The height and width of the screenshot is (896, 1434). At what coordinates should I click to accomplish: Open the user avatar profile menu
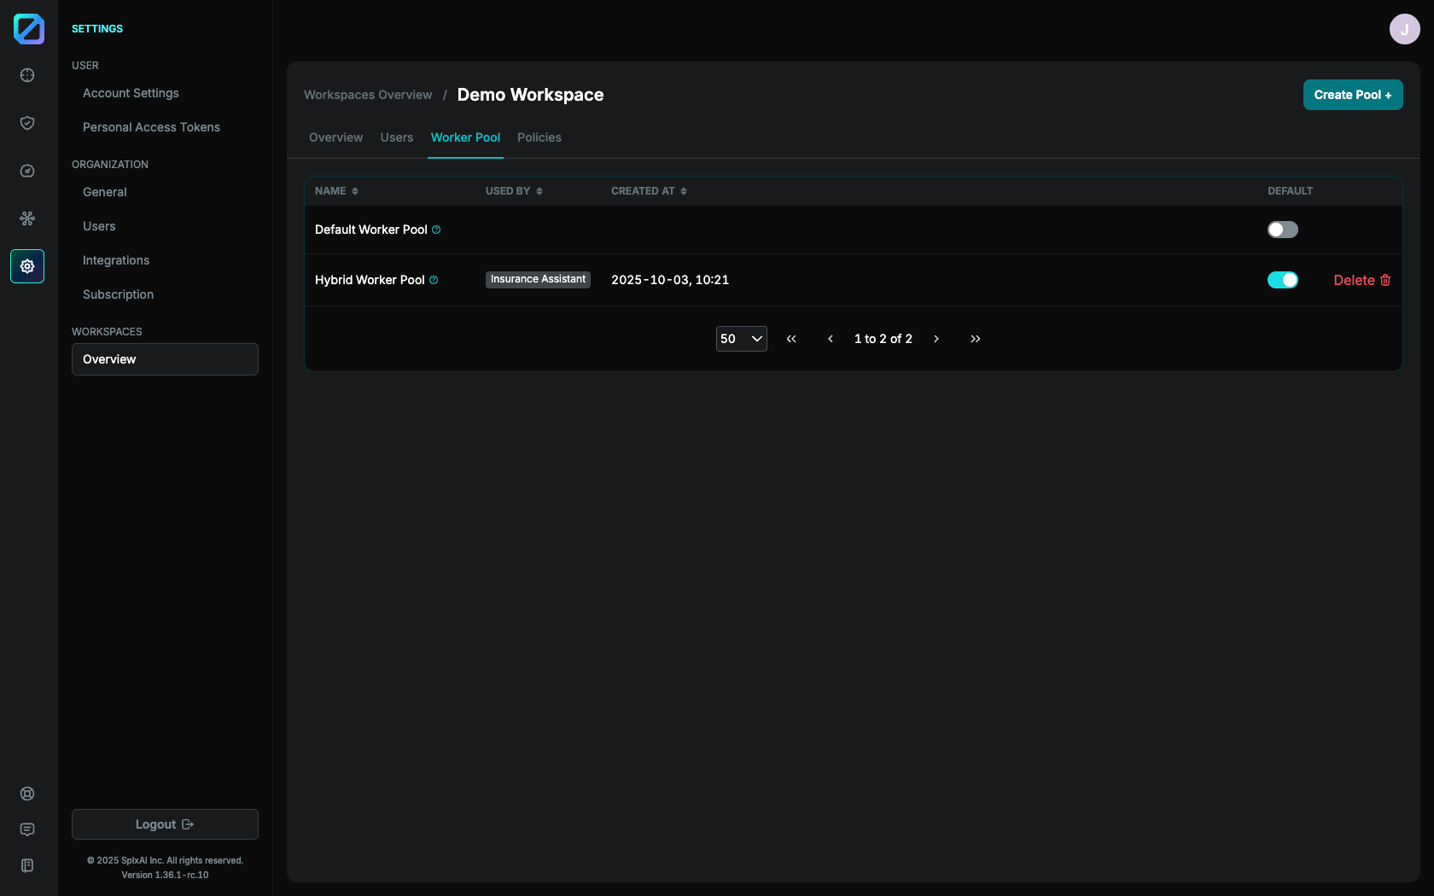(x=1404, y=29)
